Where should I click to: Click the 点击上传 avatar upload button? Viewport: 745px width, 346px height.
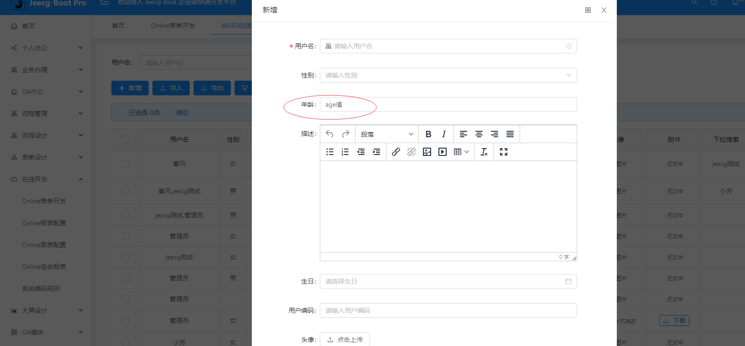[x=345, y=340]
